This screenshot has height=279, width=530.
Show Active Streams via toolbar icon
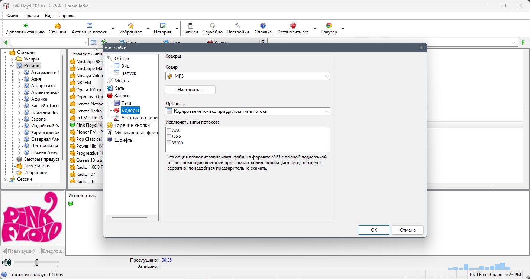click(x=90, y=26)
